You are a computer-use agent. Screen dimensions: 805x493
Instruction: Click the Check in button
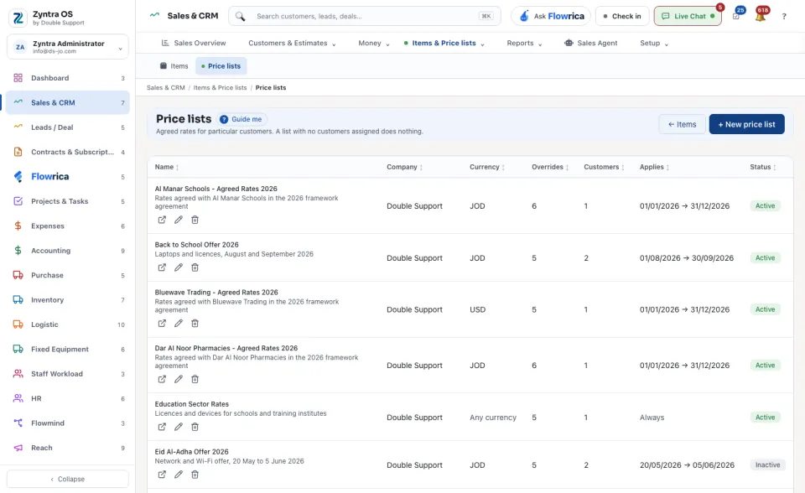coord(622,16)
